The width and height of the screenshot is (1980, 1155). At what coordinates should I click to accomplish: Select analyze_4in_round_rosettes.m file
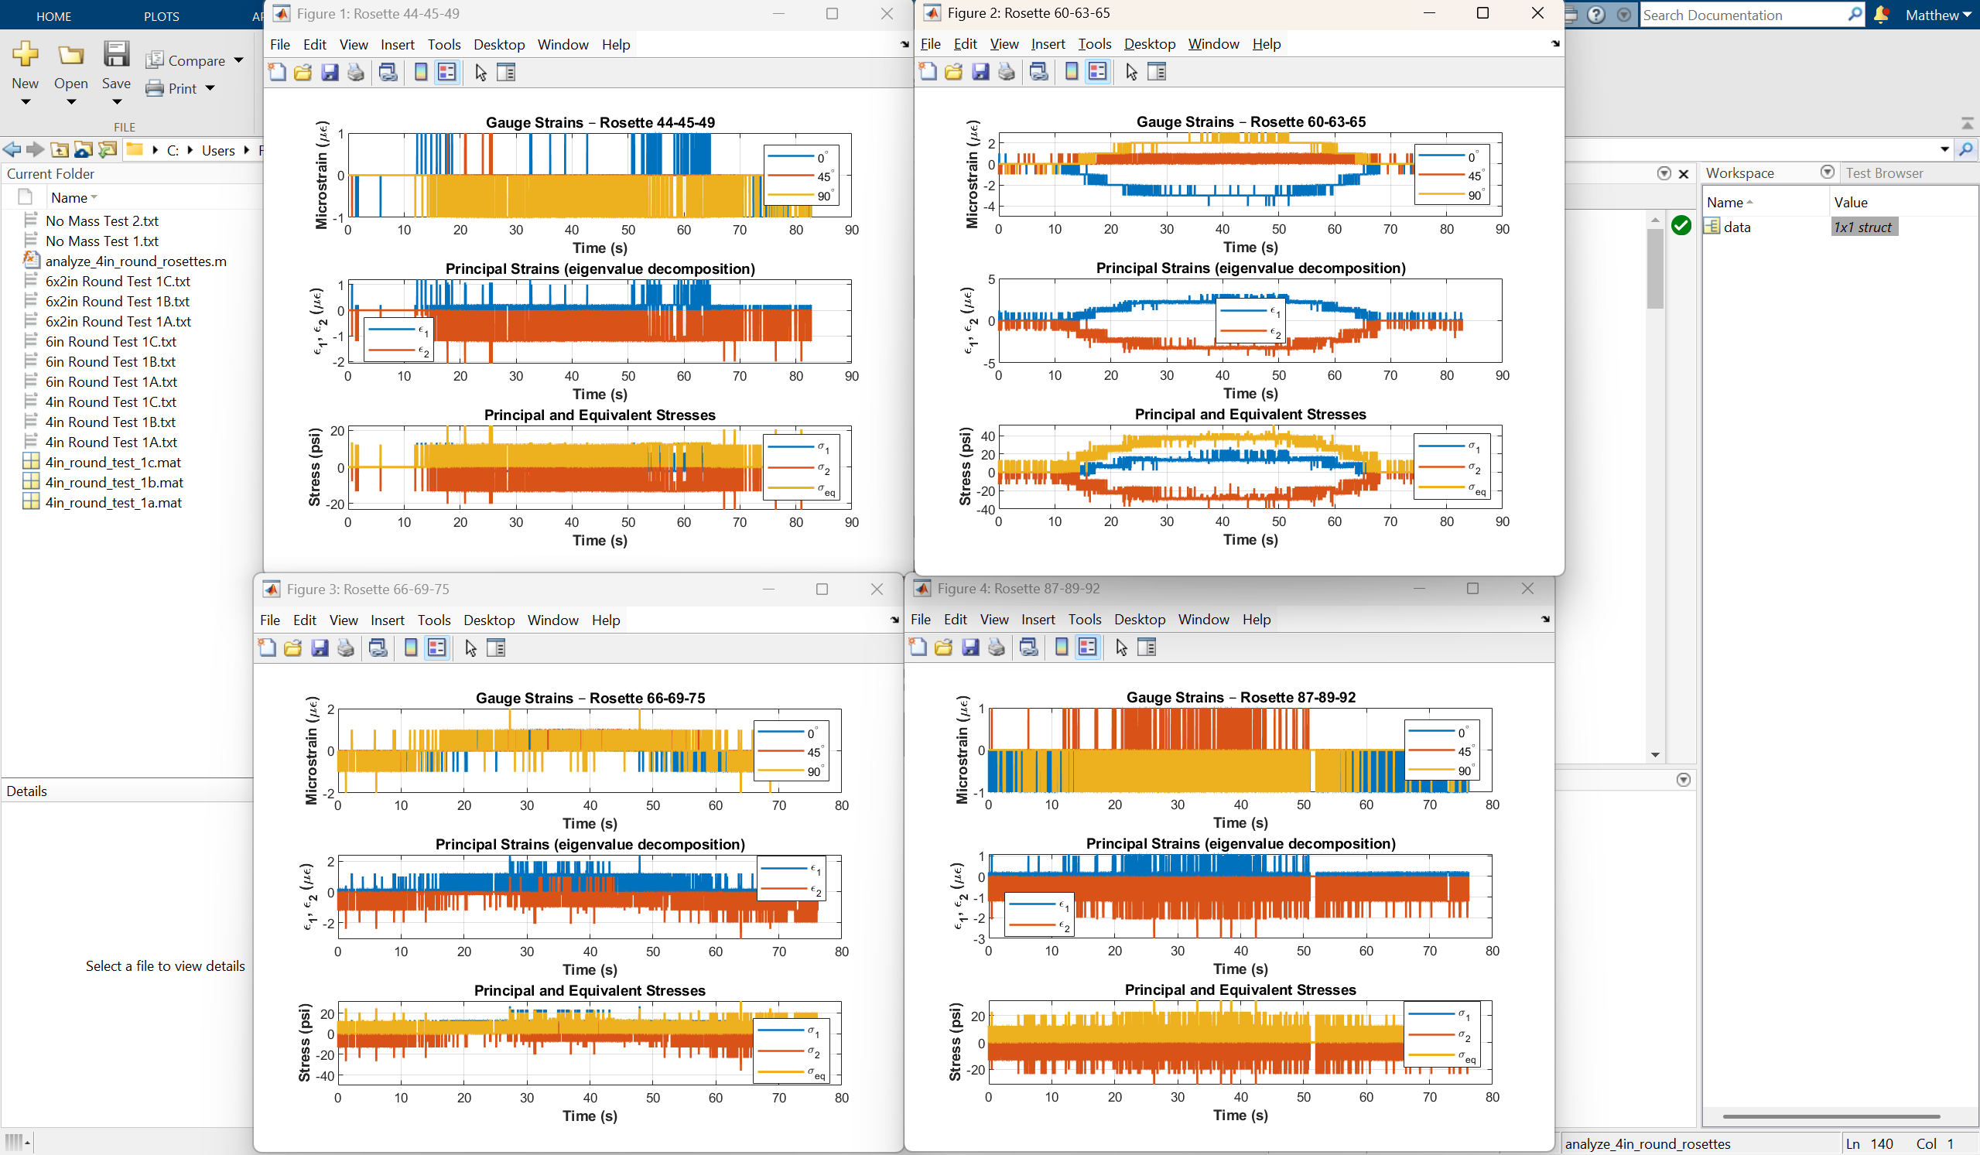click(x=135, y=261)
